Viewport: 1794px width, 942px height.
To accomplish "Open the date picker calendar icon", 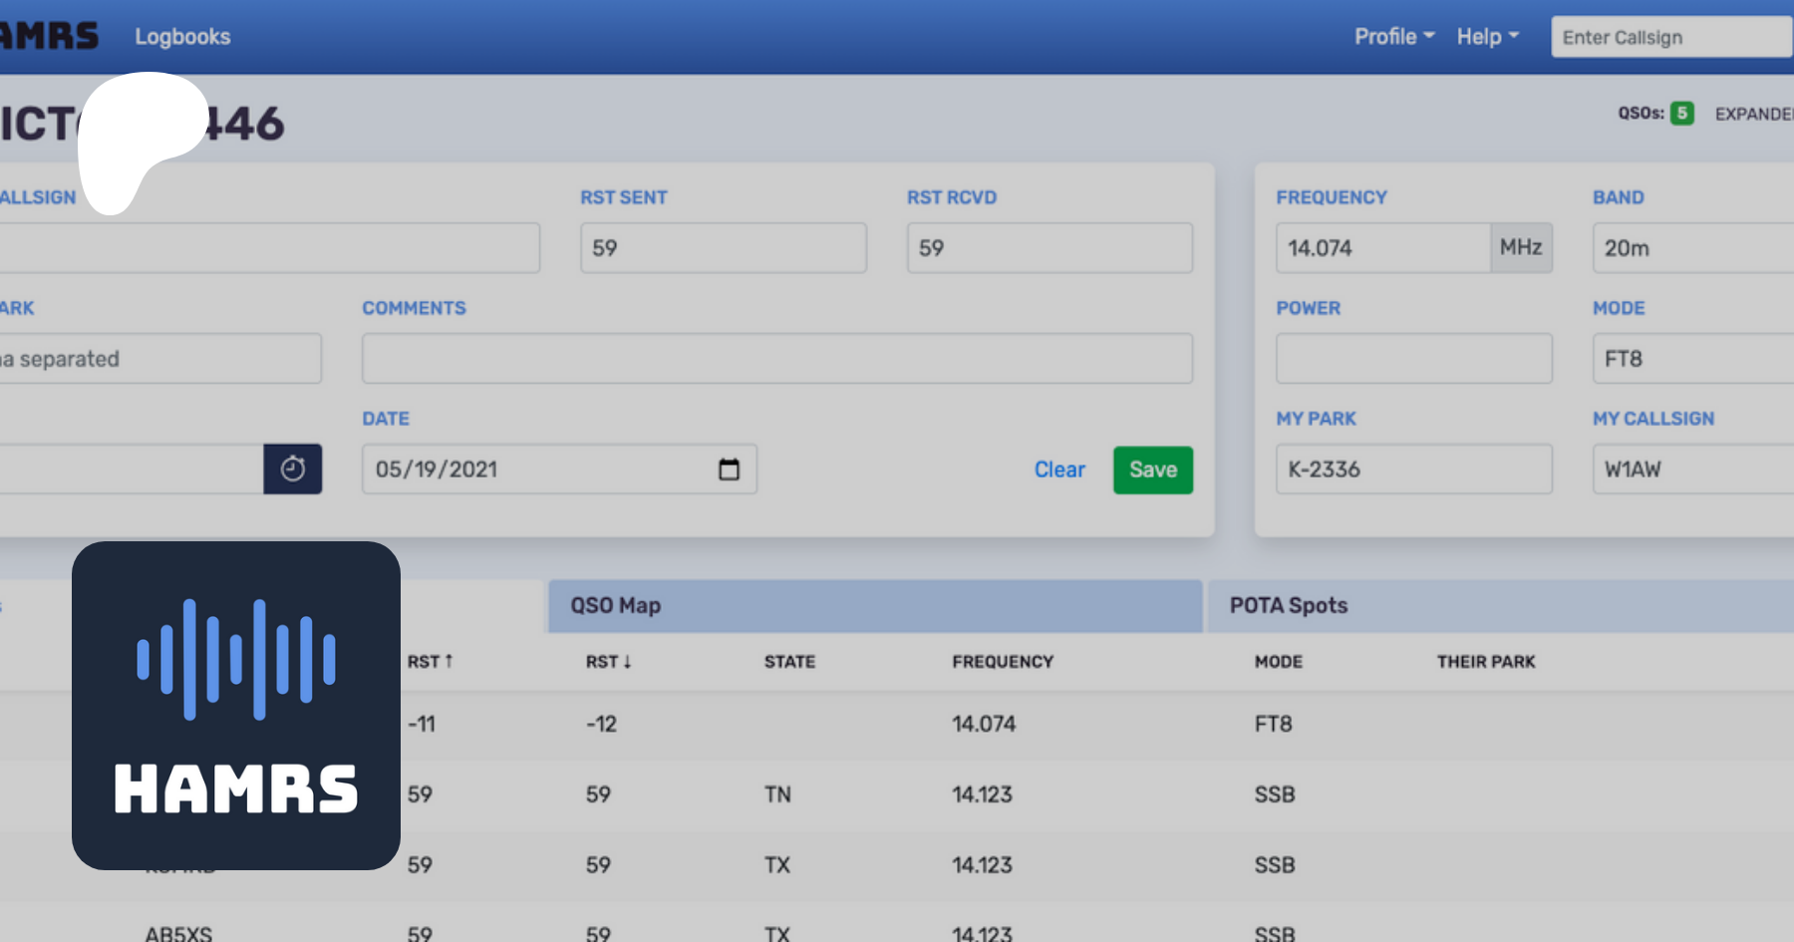I will click(729, 470).
